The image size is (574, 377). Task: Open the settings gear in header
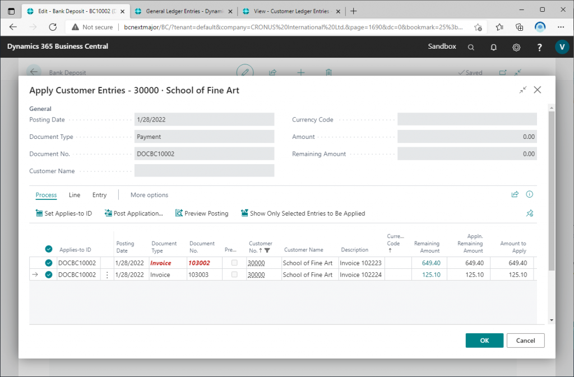516,47
